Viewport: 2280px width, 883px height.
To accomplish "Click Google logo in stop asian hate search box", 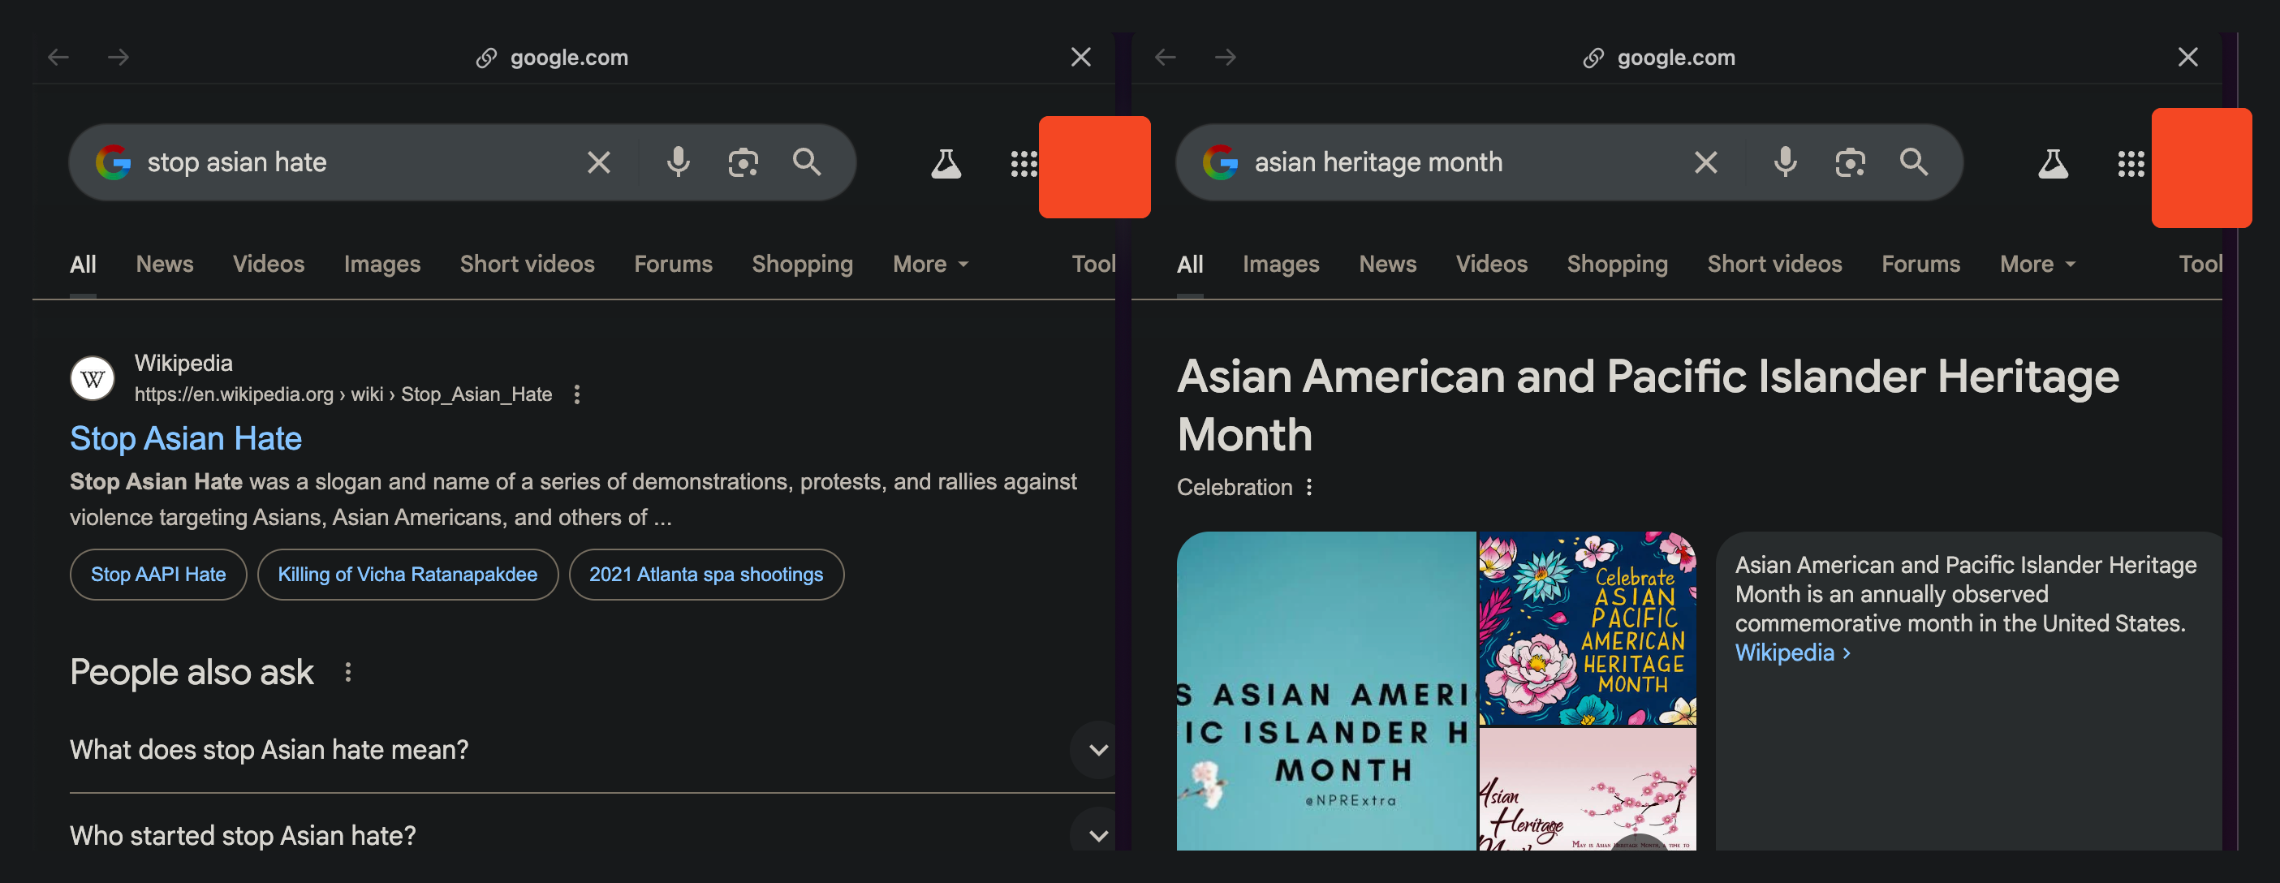I will click(114, 163).
